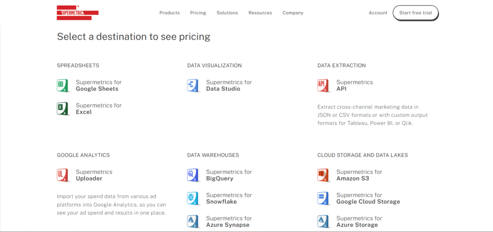Select Supermetrics for Amazon S3 link
The height and width of the screenshot is (232, 493).
pyautogui.click(x=359, y=175)
